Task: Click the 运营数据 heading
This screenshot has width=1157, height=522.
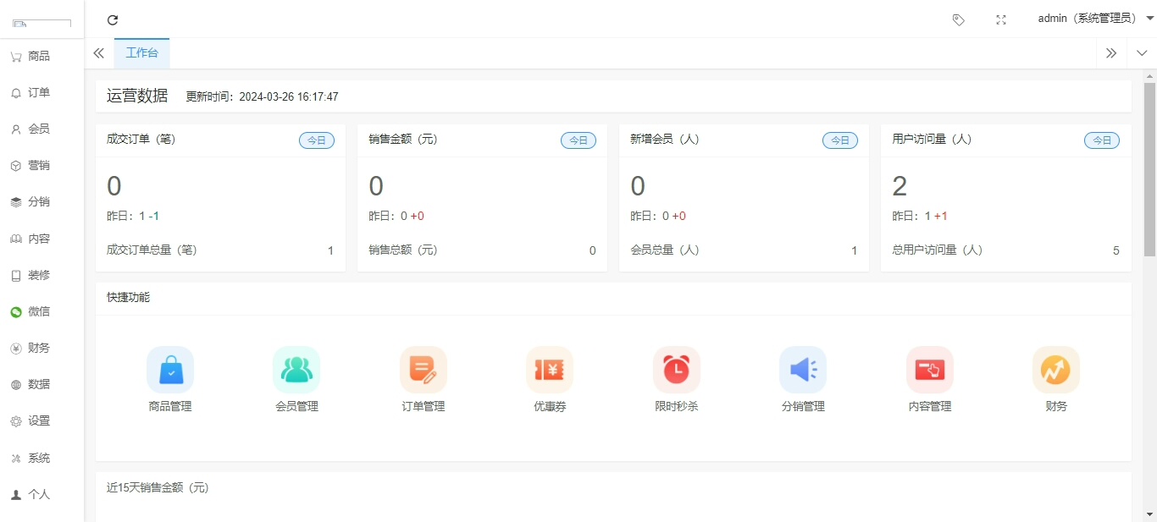Action: pos(137,96)
